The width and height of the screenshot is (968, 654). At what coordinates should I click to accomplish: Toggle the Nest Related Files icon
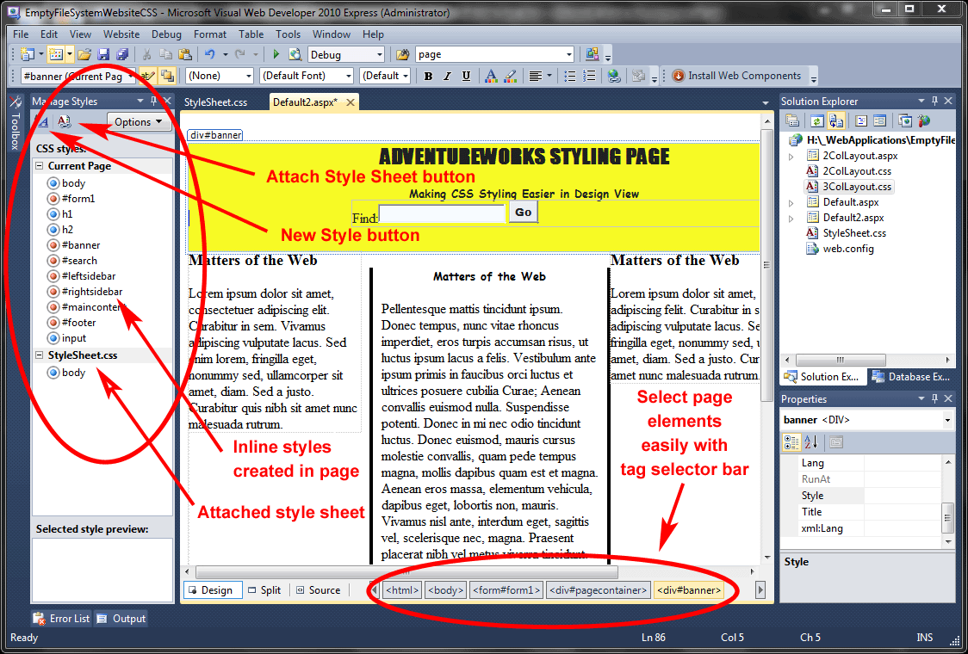click(x=836, y=121)
